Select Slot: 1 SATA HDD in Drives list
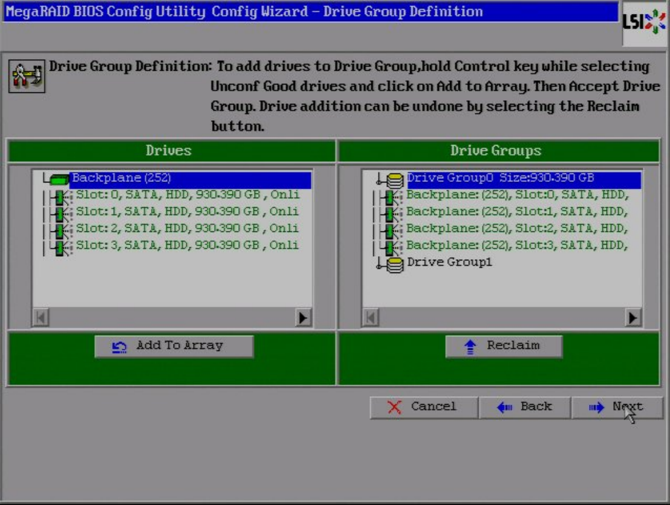670x505 pixels. (x=186, y=212)
